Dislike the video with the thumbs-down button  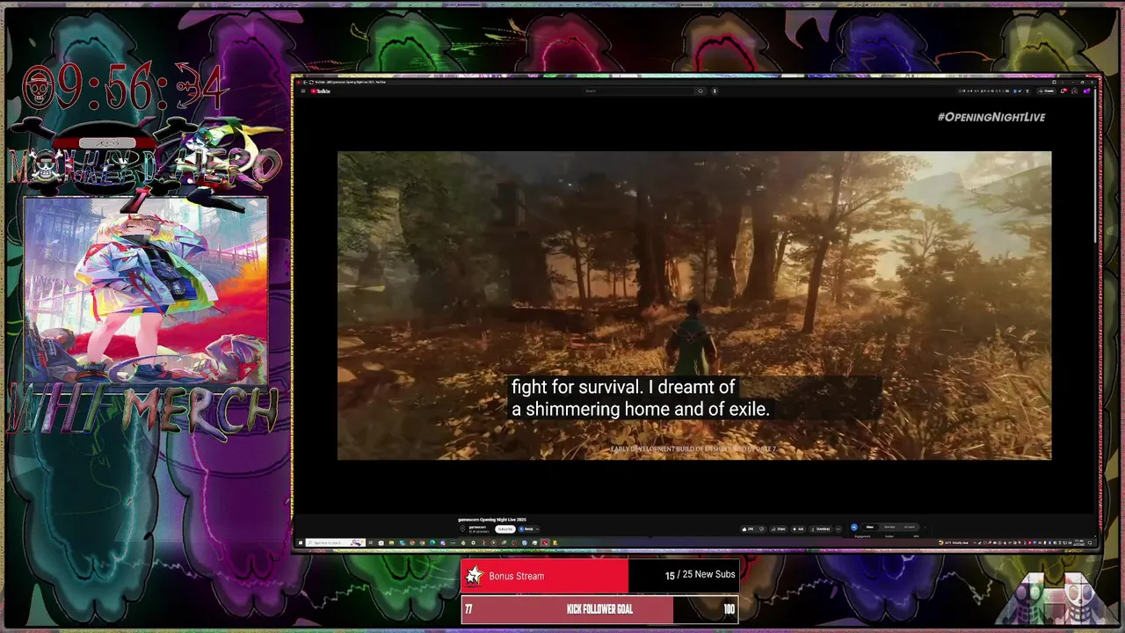762,529
